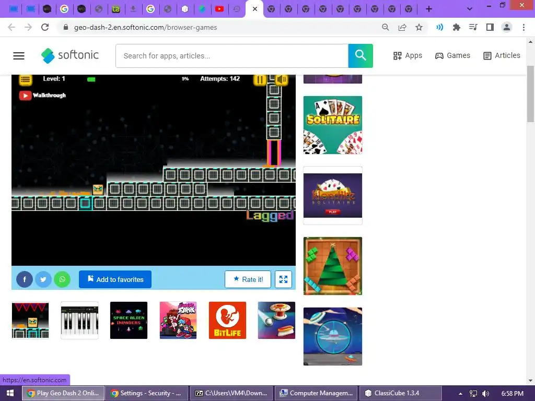The height and width of the screenshot is (401, 535).
Task: View site info via padlock icon
Action: coord(66,27)
